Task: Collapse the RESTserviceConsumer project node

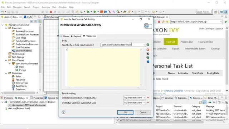Action: click(3, 25)
